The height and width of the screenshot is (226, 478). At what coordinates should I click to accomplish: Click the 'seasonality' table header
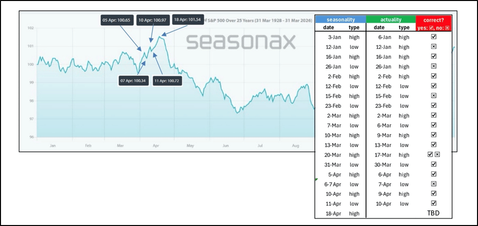pos(341,20)
